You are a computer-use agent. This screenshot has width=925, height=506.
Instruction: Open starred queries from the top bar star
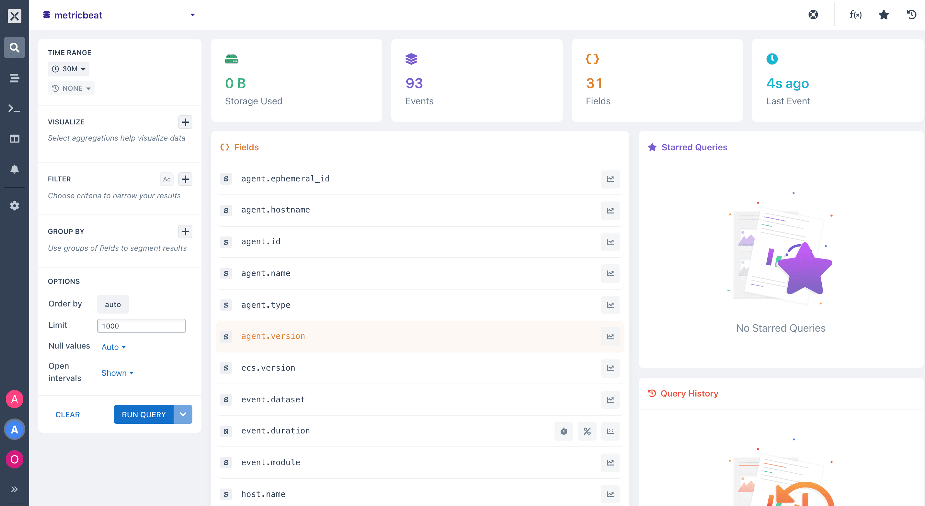tap(884, 15)
